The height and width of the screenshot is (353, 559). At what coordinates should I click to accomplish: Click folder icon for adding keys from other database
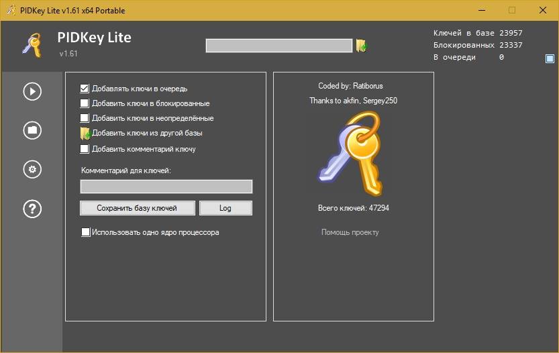click(85, 134)
